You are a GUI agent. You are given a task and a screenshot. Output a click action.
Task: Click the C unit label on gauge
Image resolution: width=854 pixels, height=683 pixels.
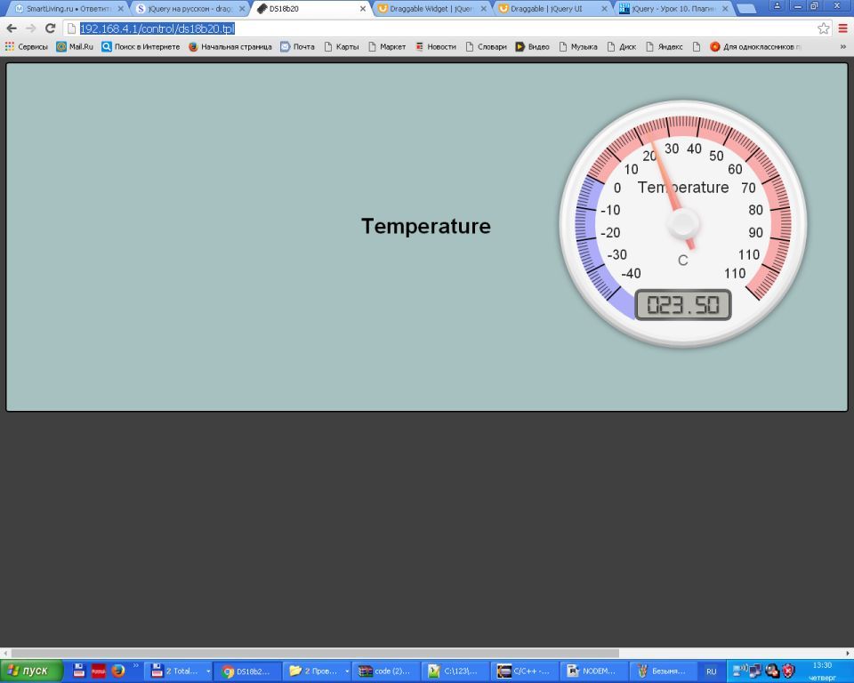click(682, 261)
